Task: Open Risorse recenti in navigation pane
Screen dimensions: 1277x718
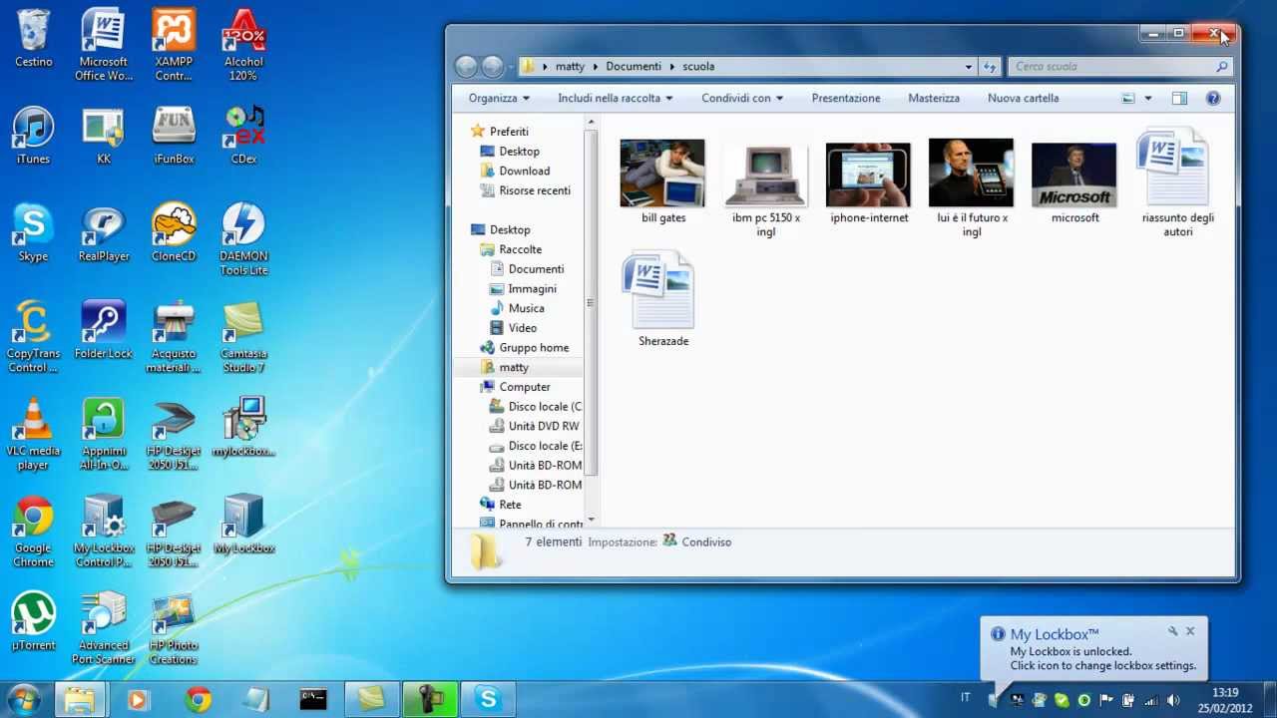Action: click(535, 190)
